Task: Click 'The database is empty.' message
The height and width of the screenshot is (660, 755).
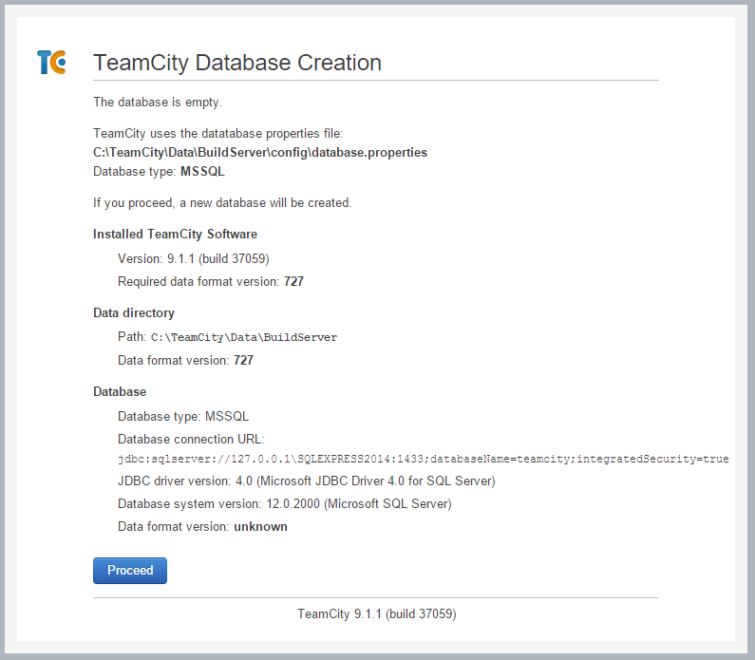Action: click(x=158, y=102)
